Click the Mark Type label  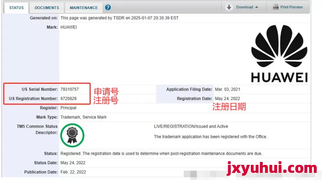click(47, 117)
